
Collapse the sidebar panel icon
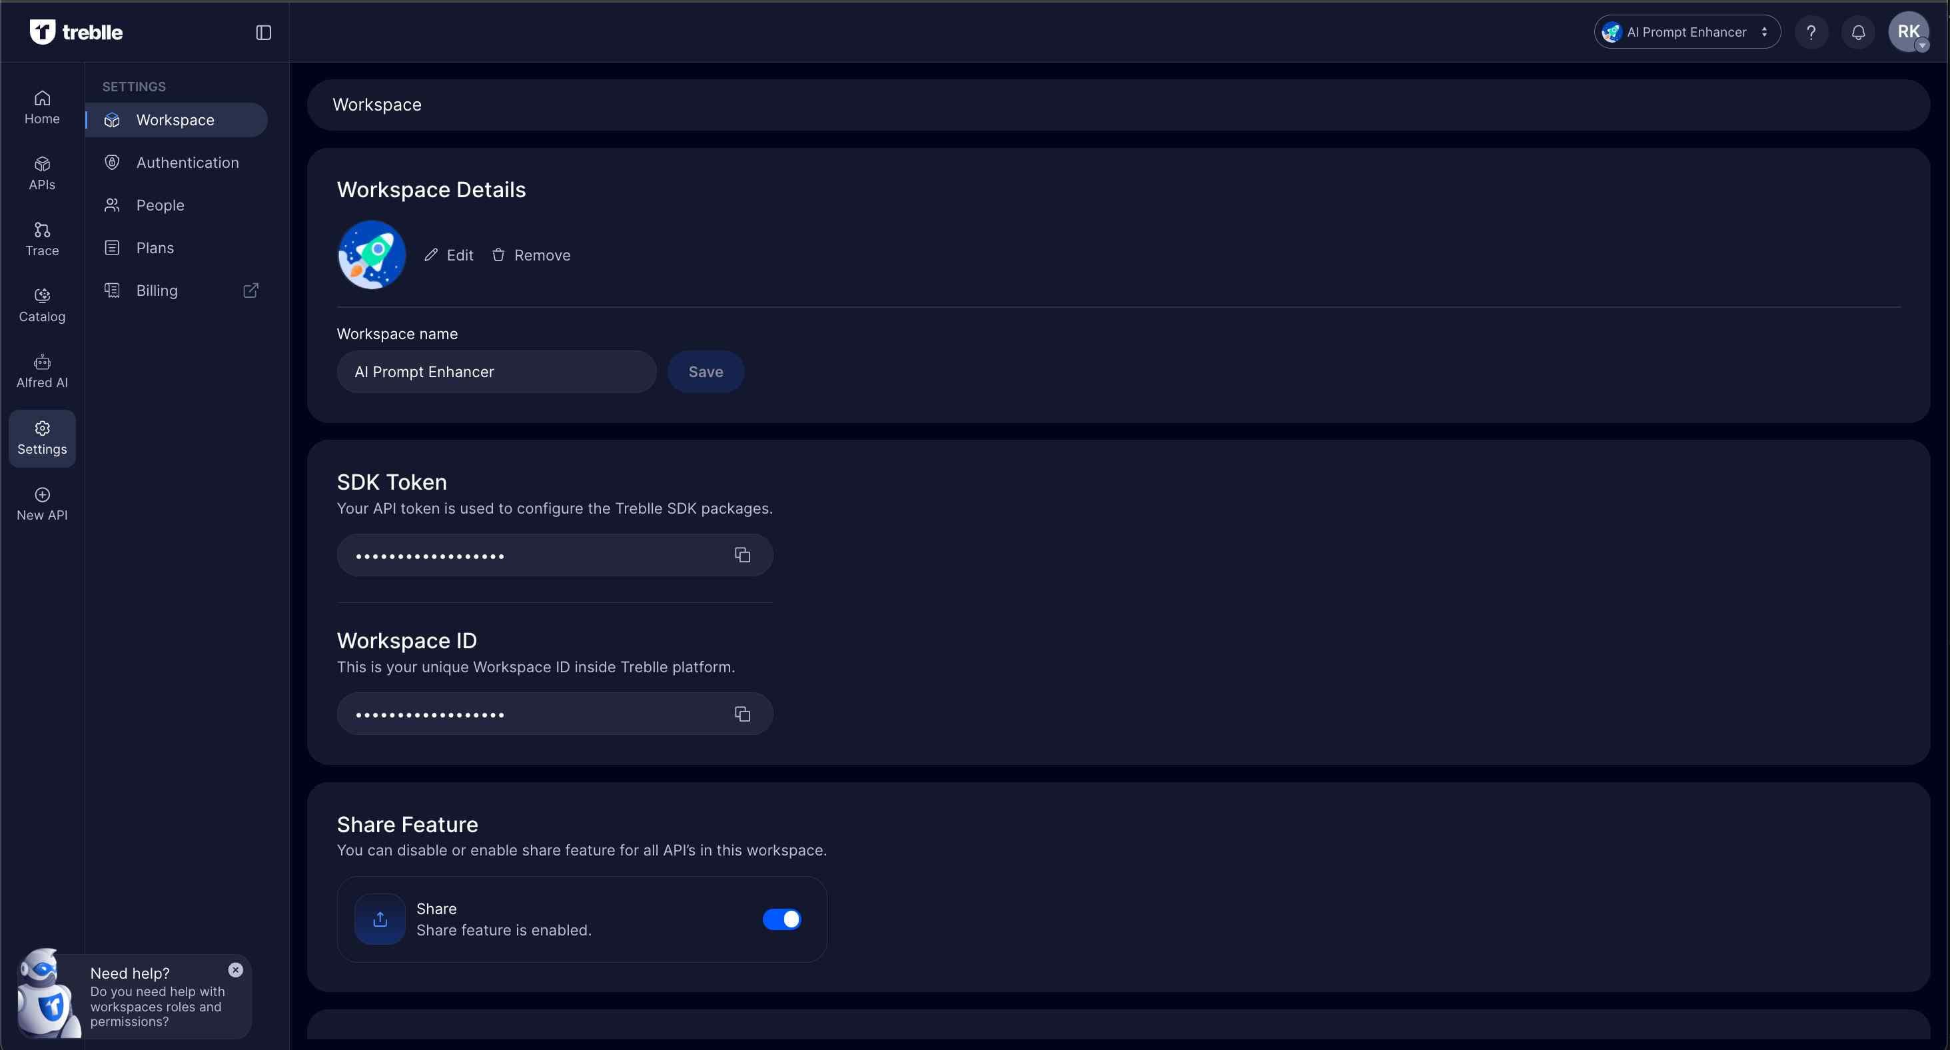[x=262, y=33]
